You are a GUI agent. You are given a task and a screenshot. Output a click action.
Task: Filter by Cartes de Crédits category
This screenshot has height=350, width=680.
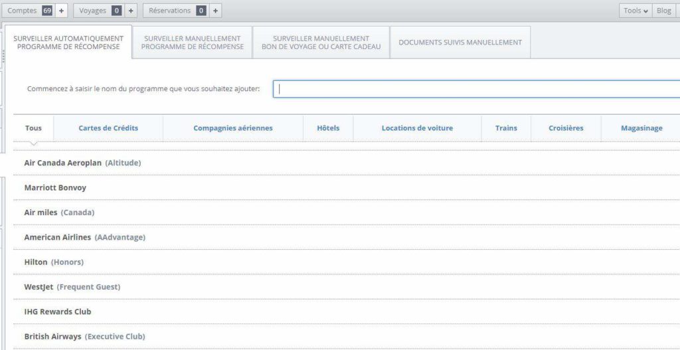click(108, 128)
